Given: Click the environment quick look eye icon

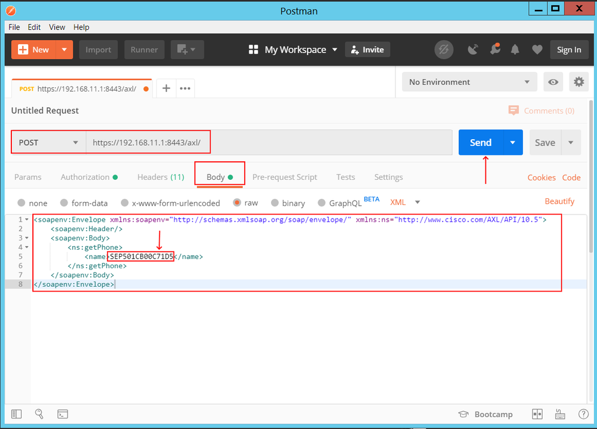Looking at the screenshot, I should [553, 82].
